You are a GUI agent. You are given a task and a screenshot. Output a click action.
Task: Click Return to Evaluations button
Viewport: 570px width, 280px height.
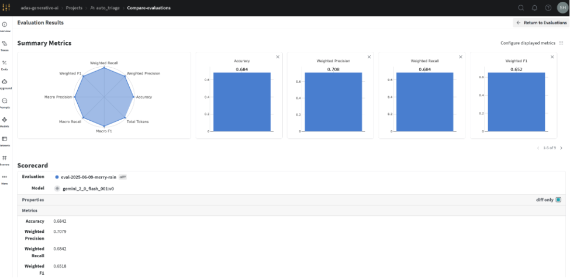[541, 23]
